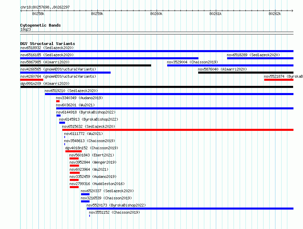Click the red bar under nsv6023964
The image size is (303, 229).
point(75,173)
